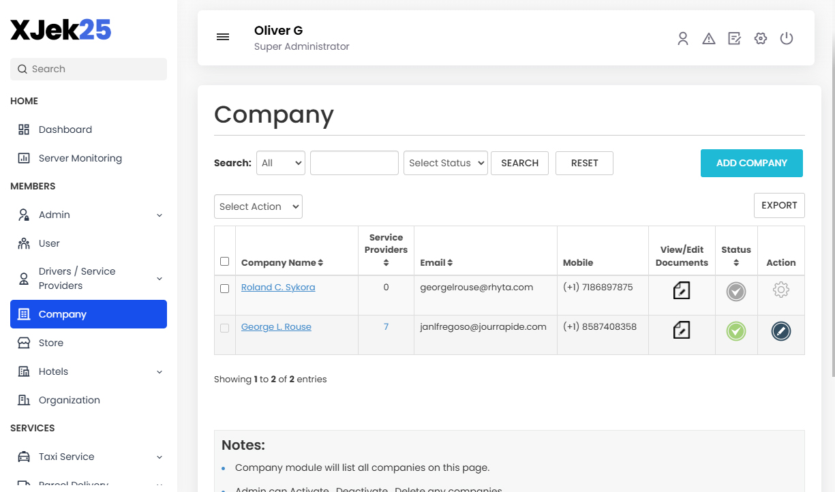This screenshot has height=492, width=835.
Task: Check the checkbox for Roland C. Sykora row
Action: (224, 288)
